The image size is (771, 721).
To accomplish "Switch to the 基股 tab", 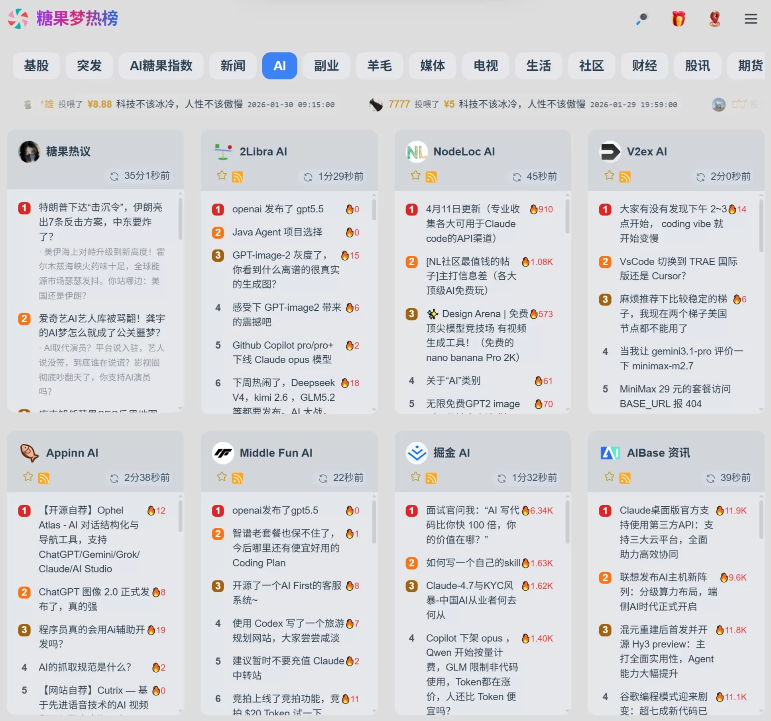I will tap(36, 66).
